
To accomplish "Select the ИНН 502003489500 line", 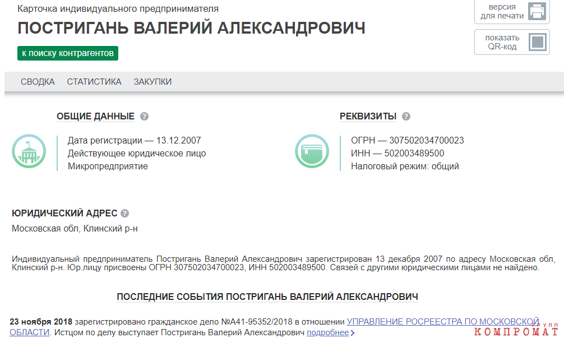I will (x=397, y=153).
